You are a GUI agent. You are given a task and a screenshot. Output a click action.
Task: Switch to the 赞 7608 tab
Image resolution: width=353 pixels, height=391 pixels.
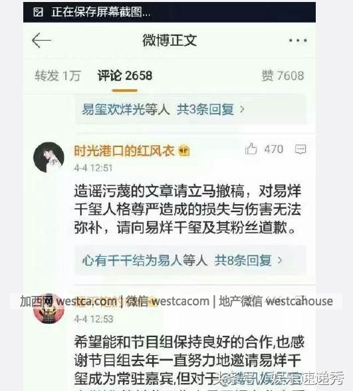(283, 76)
